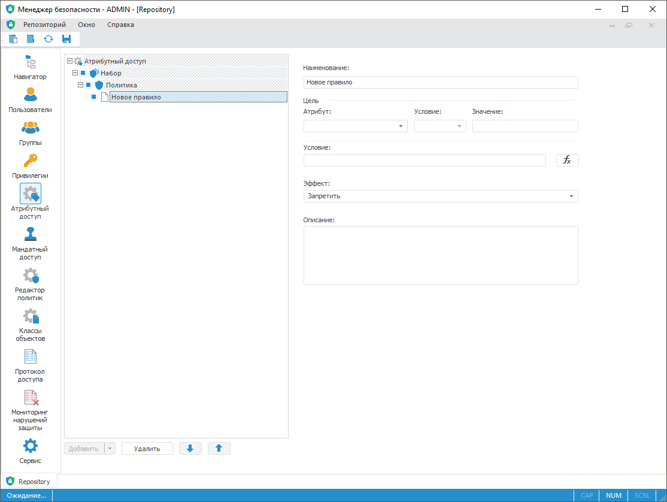Click the Удалить button

[x=147, y=449]
